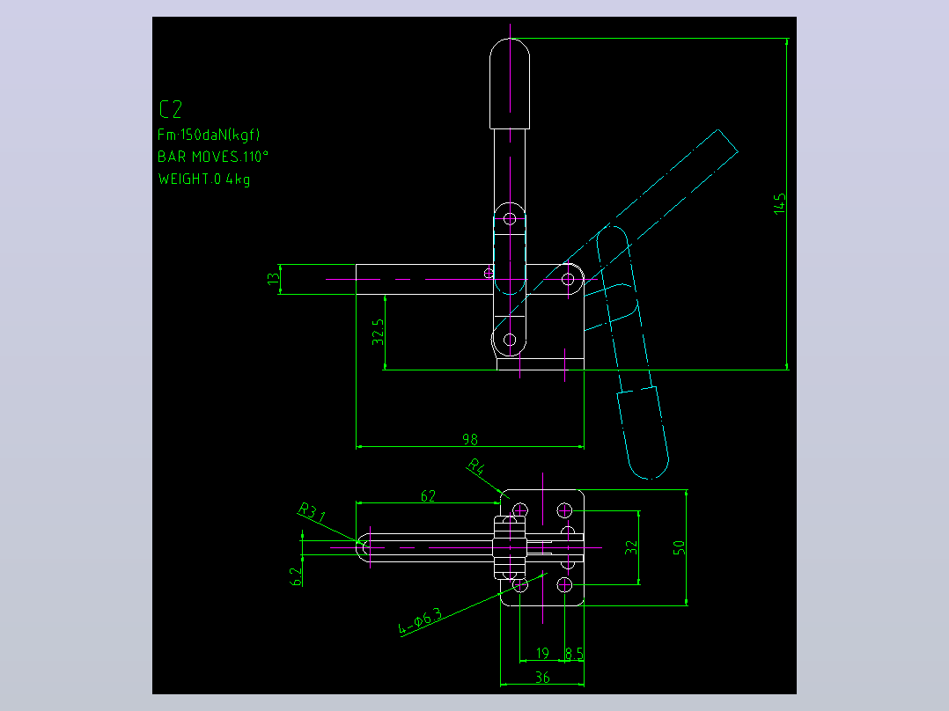Click the C2 model label
The height and width of the screenshot is (711, 949).
point(171,109)
